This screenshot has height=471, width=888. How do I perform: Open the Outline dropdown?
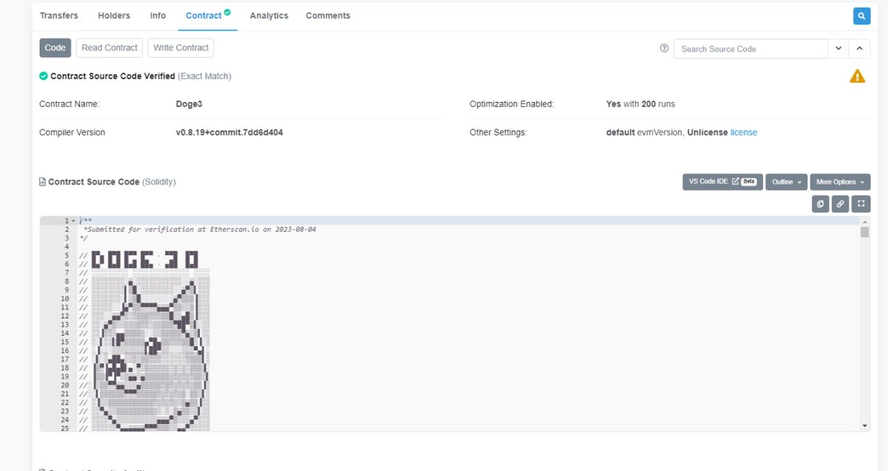[x=786, y=182]
